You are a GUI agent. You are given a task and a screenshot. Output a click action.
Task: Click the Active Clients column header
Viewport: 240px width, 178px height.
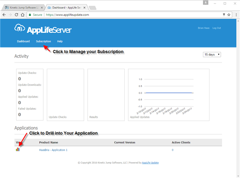181,143
